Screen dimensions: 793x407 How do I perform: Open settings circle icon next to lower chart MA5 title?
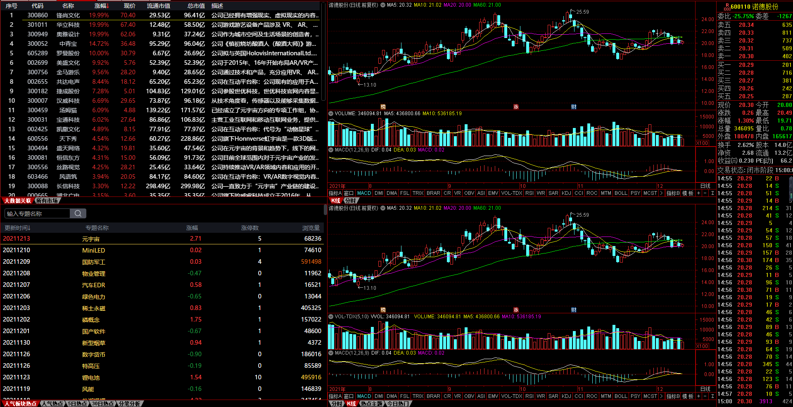pyautogui.click(x=382, y=208)
